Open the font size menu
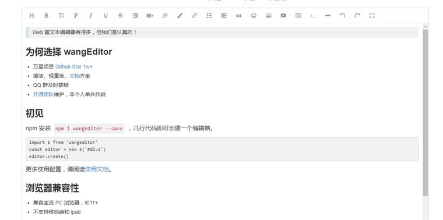The height and width of the screenshot is (220, 443). [61, 16]
